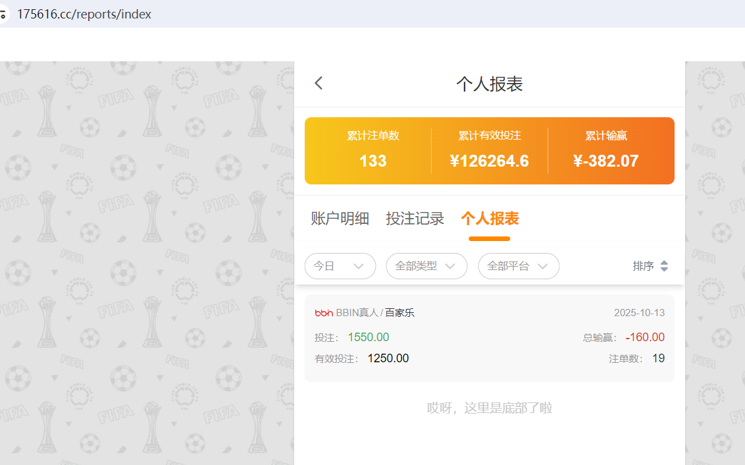Select the 个人报表 tab

point(489,218)
